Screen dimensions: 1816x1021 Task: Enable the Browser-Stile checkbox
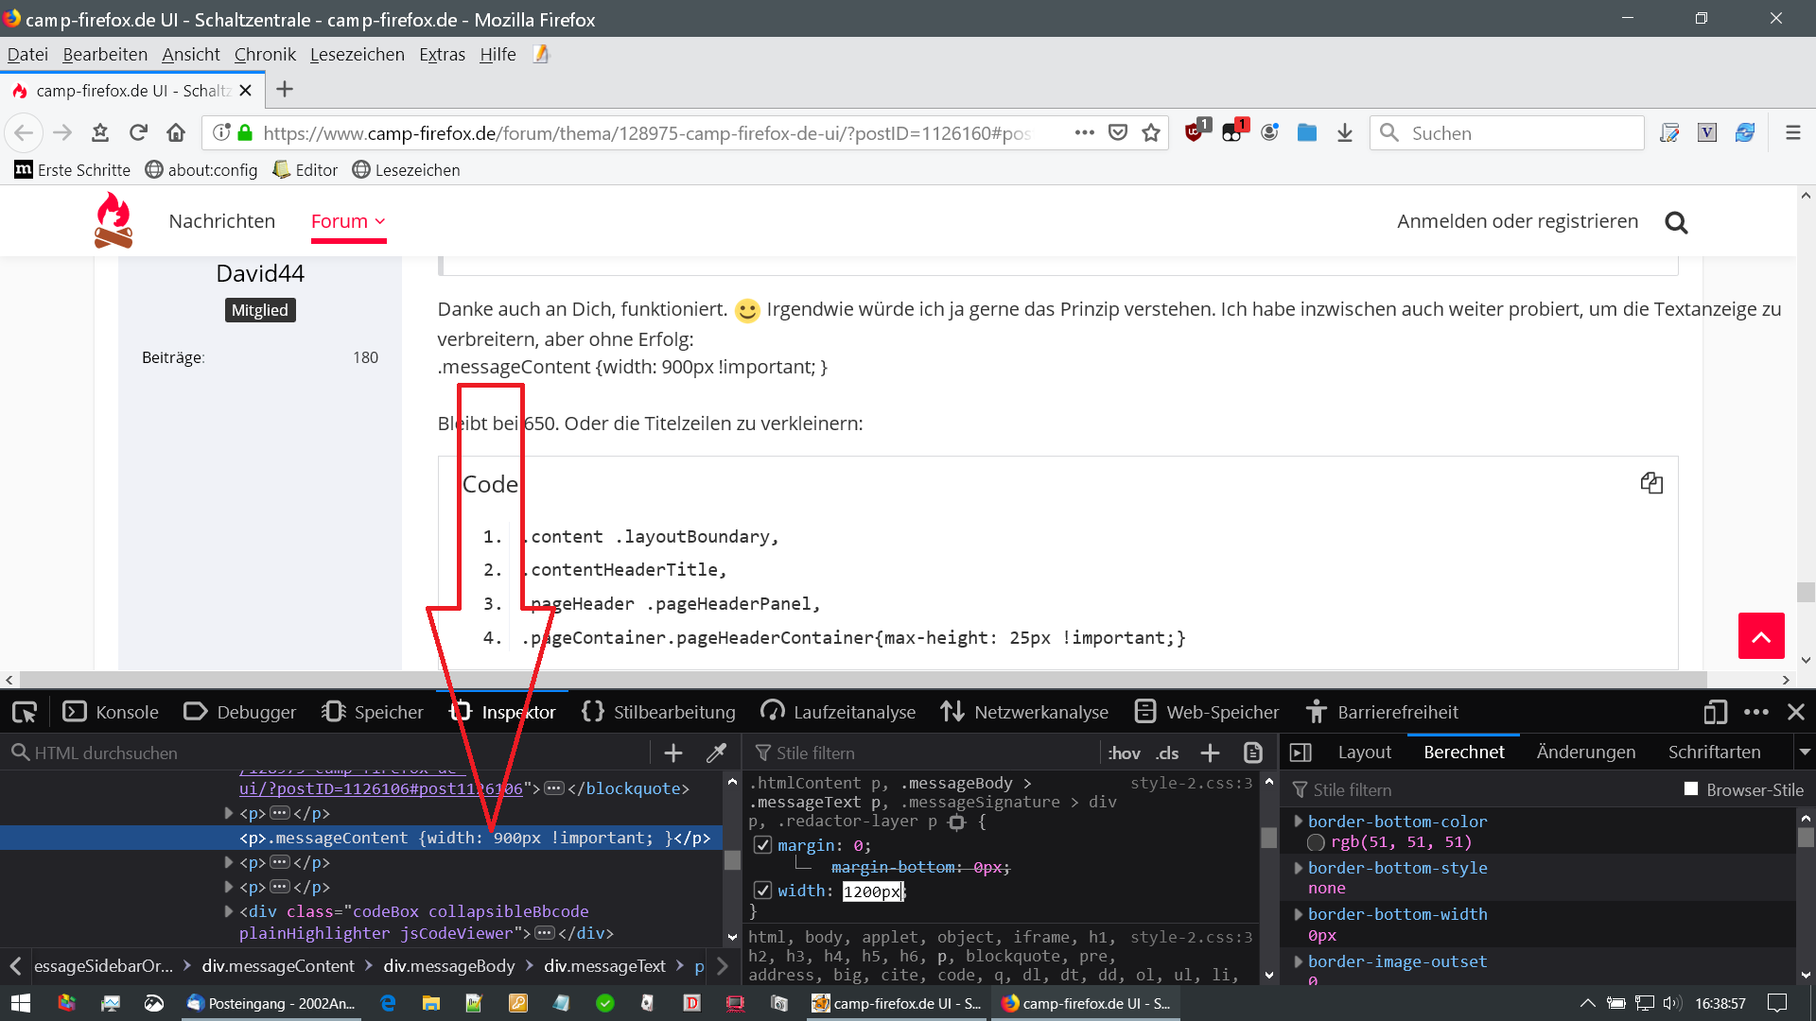pos(1691,789)
